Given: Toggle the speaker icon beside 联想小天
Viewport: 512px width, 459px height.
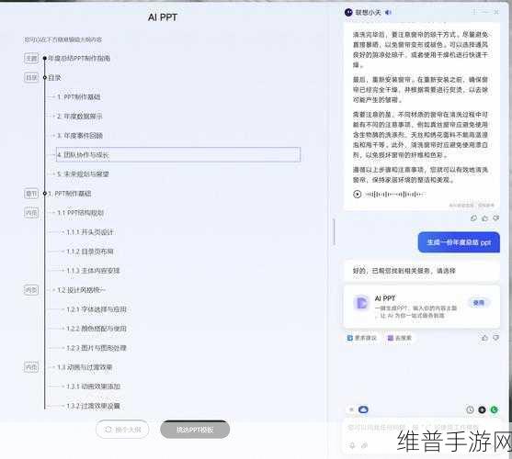Looking at the screenshot, I should pos(388,12).
